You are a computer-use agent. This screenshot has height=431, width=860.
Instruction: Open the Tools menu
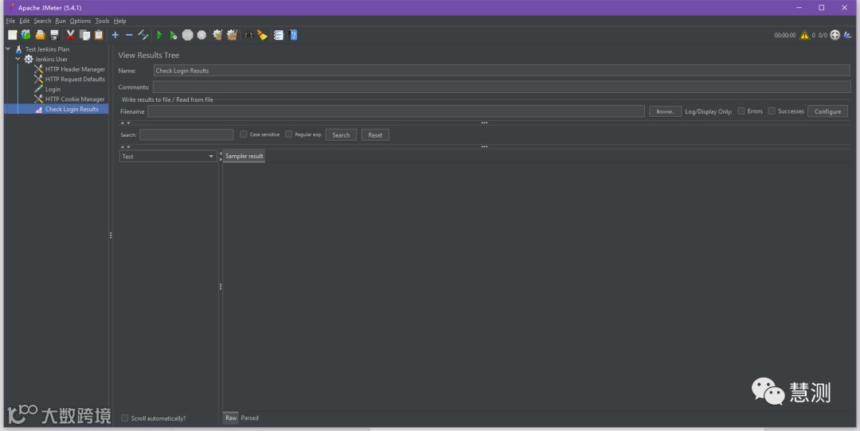click(x=102, y=21)
